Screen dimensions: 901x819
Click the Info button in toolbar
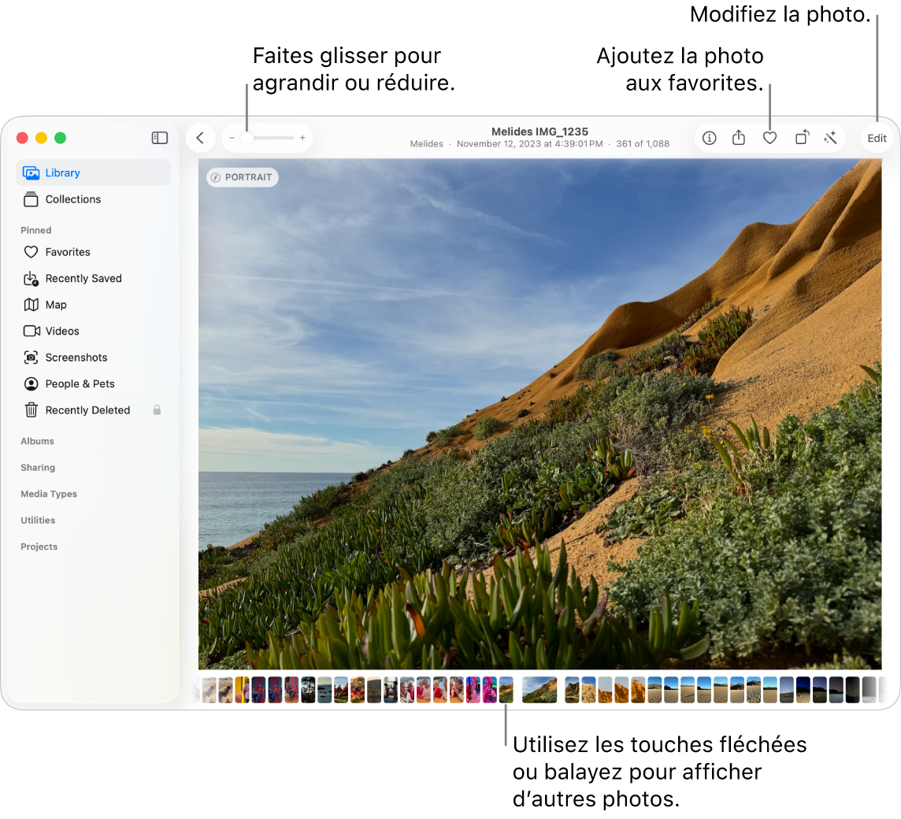click(710, 138)
